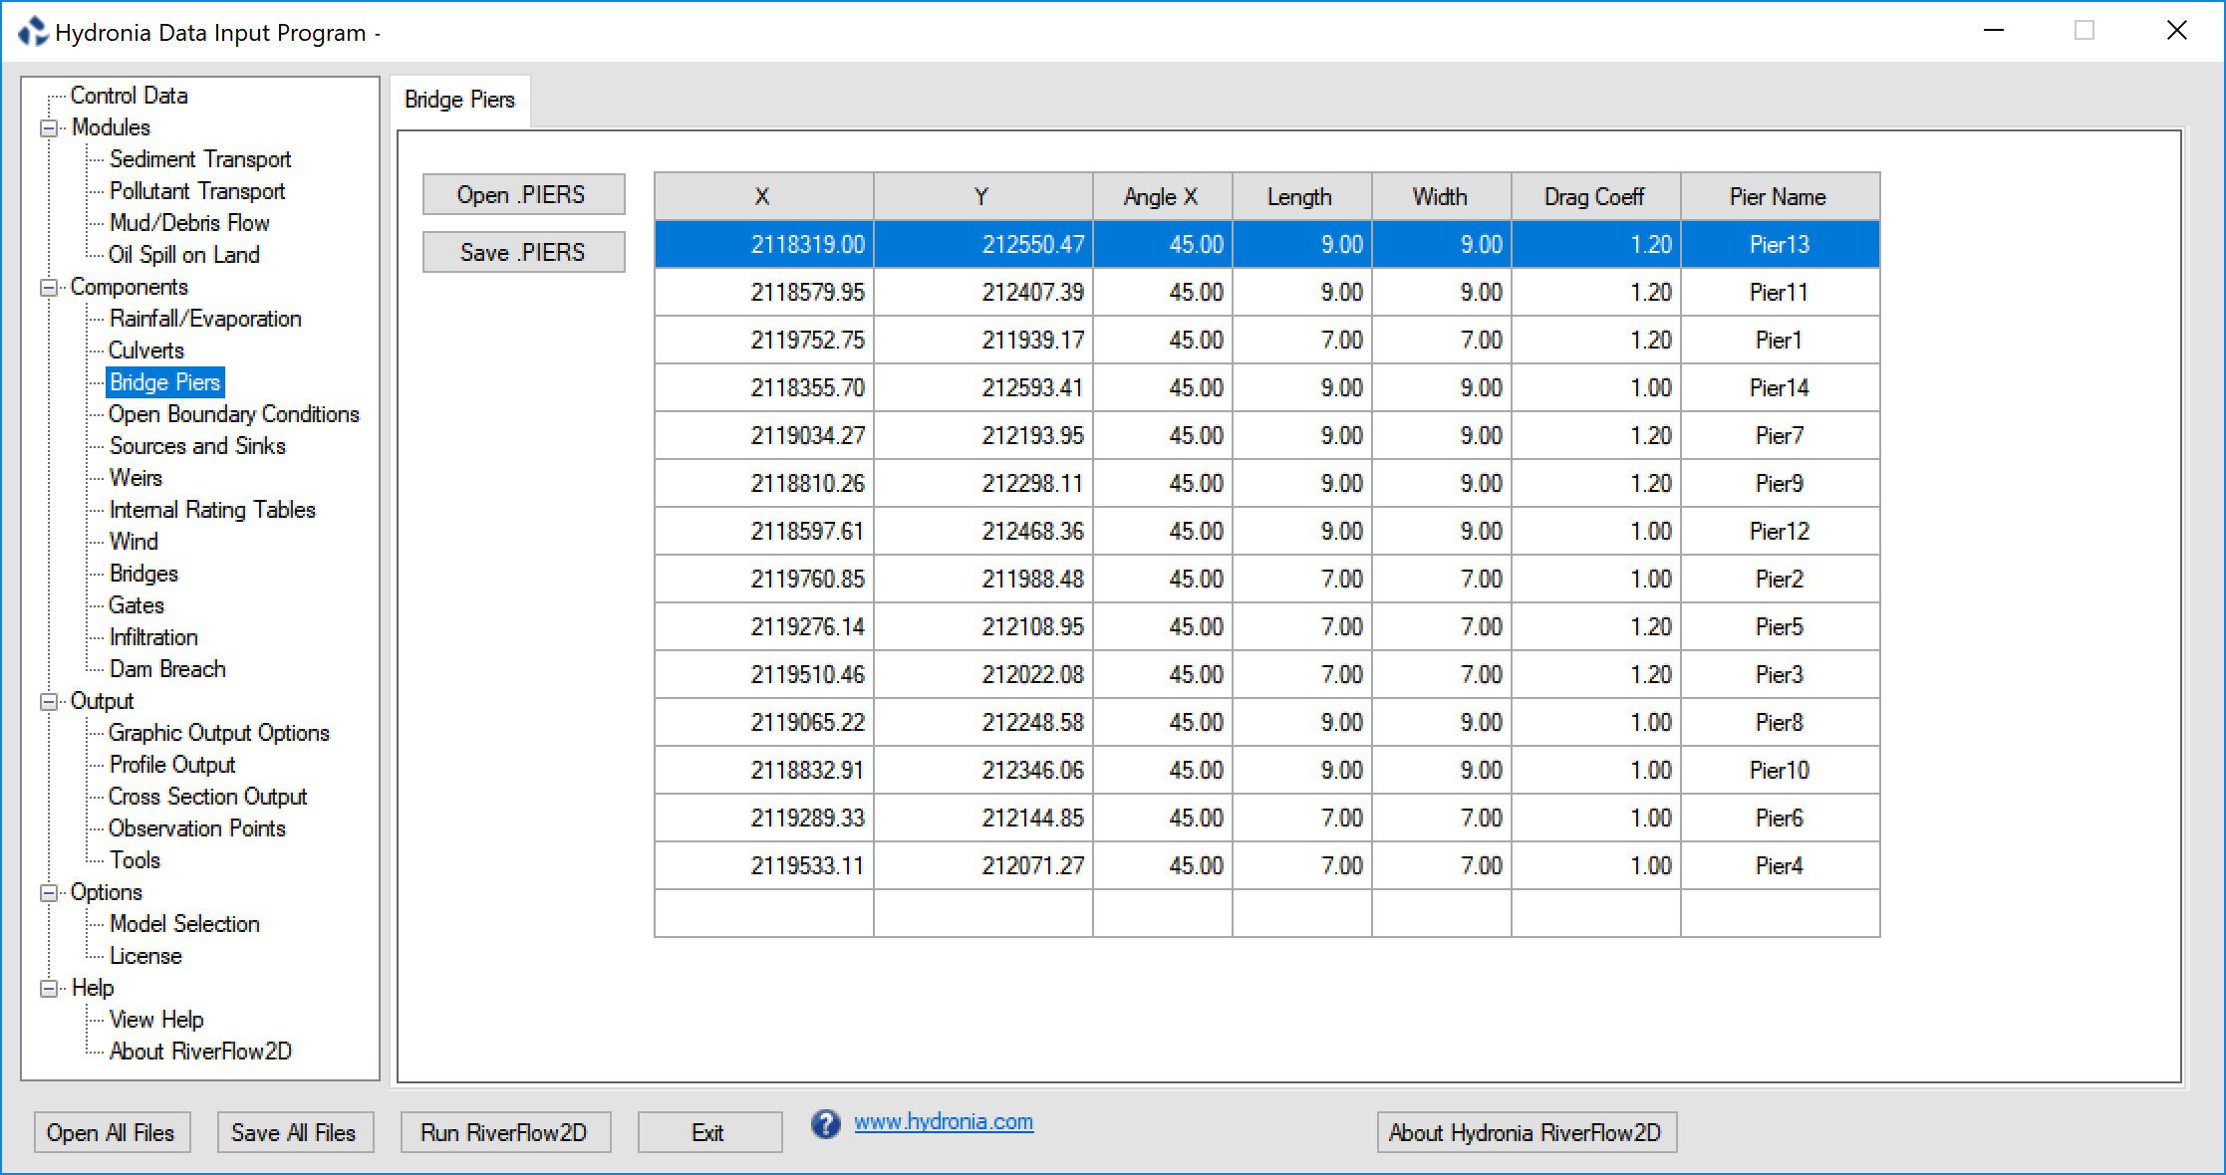Image resolution: width=2226 pixels, height=1175 pixels.
Task: Open Infiltration component
Action: pyautogui.click(x=153, y=637)
